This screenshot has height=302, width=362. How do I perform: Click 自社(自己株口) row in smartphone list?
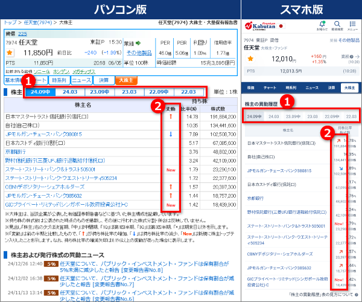[303, 157]
